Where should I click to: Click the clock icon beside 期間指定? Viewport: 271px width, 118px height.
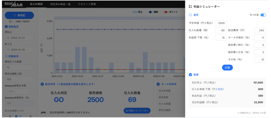pyautogui.click(x=6, y=26)
